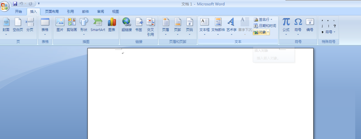Screen dimensions: 361x139
Task: Switch to the 视图 tab
Action: pyautogui.click(x=116, y=12)
